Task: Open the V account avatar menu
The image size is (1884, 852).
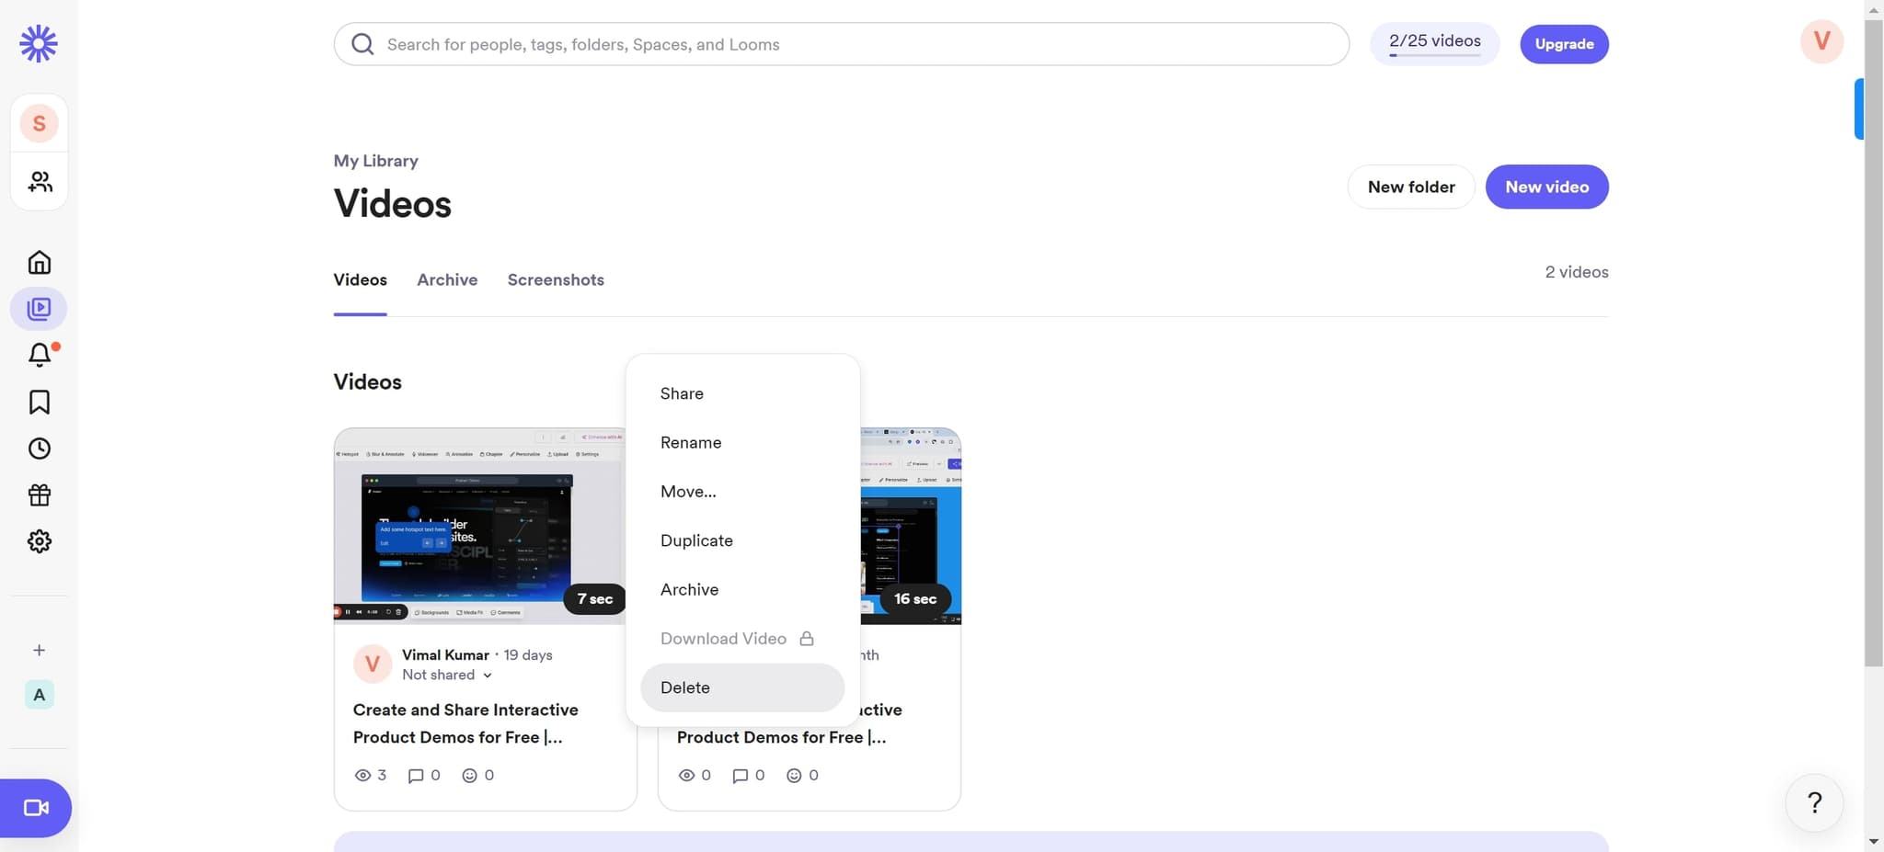Action: (x=1821, y=41)
